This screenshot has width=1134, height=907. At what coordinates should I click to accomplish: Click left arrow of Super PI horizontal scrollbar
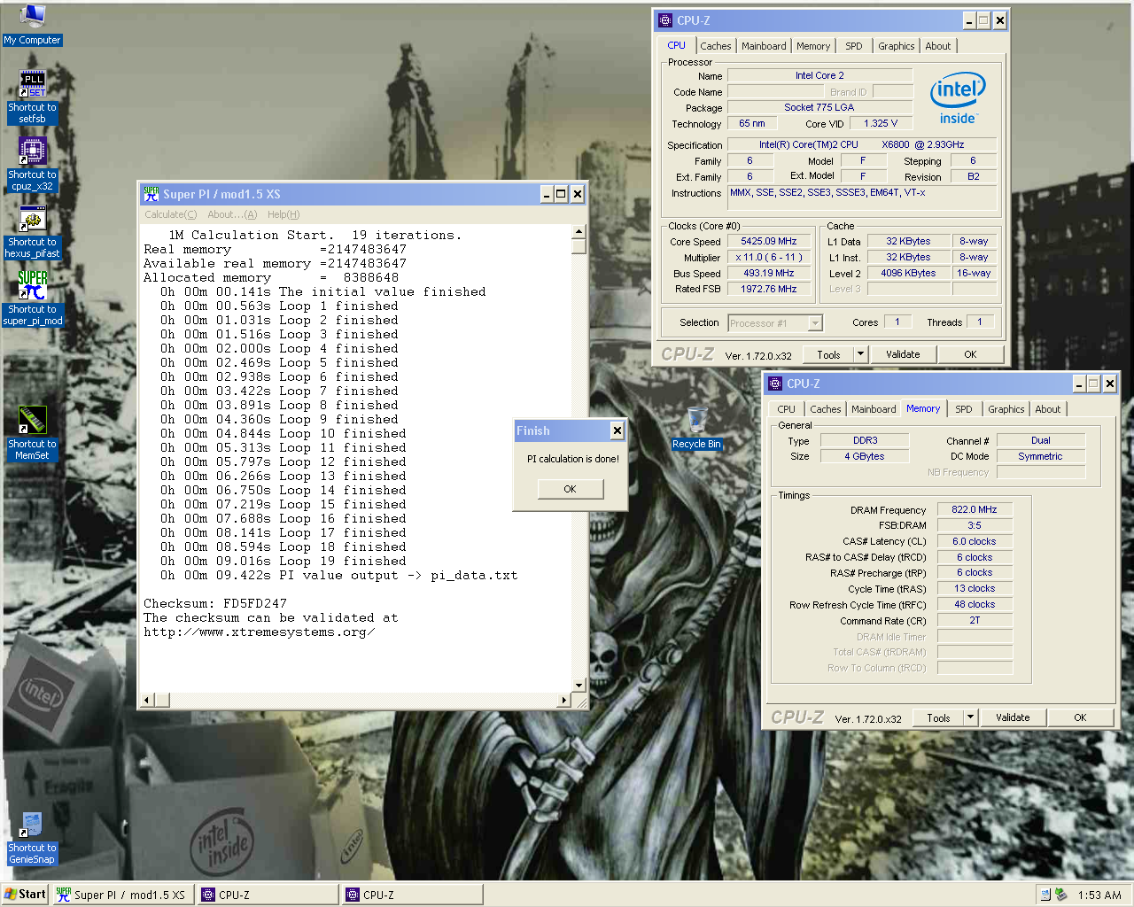147,700
